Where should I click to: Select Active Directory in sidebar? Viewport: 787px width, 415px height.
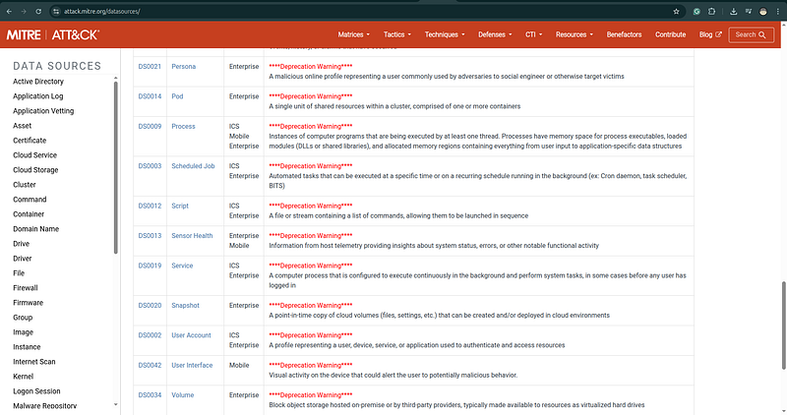(38, 82)
